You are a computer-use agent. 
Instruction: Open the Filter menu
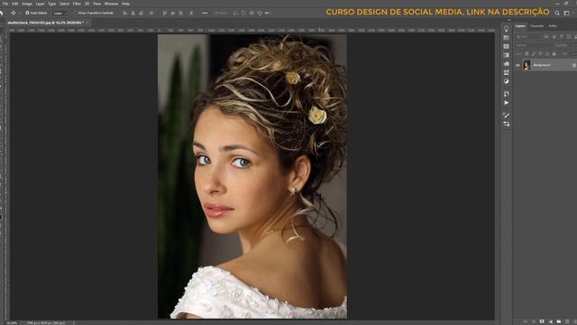coord(77,4)
